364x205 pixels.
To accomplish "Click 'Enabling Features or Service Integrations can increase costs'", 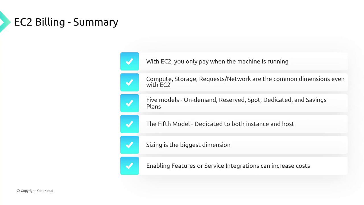I will (x=228, y=166).
